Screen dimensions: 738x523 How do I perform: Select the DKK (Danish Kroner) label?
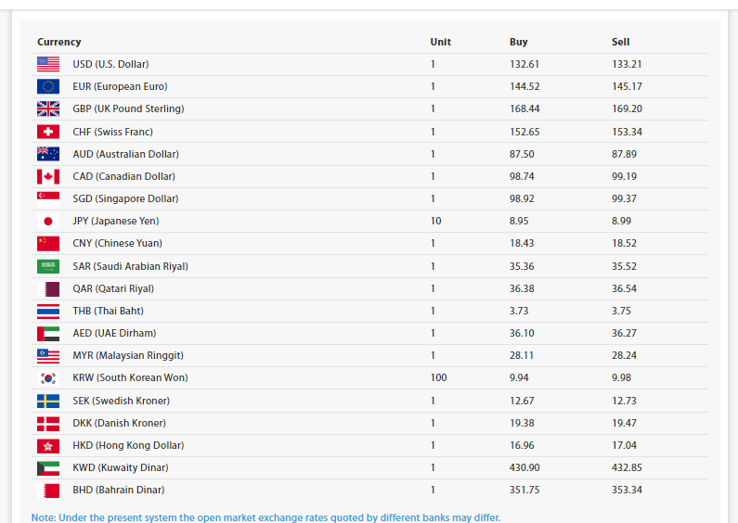click(119, 423)
